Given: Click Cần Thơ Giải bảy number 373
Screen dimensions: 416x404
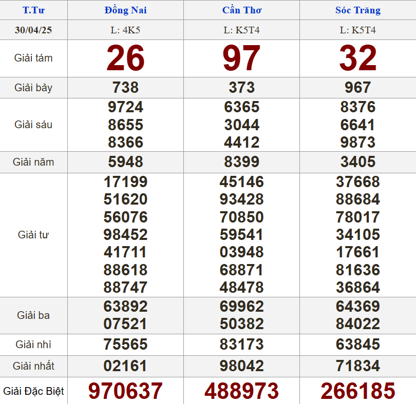Looking at the screenshot, I should [x=241, y=88].
